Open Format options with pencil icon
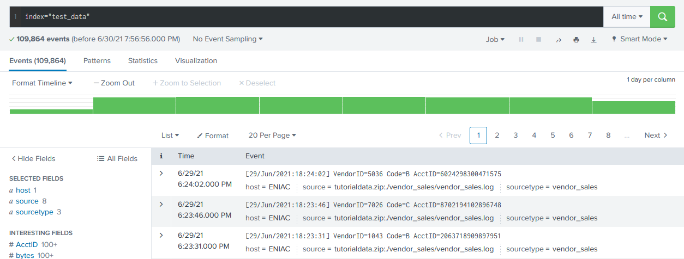 (213, 135)
